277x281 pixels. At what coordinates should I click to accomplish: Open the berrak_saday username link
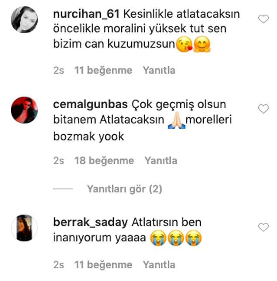[90, 223]
